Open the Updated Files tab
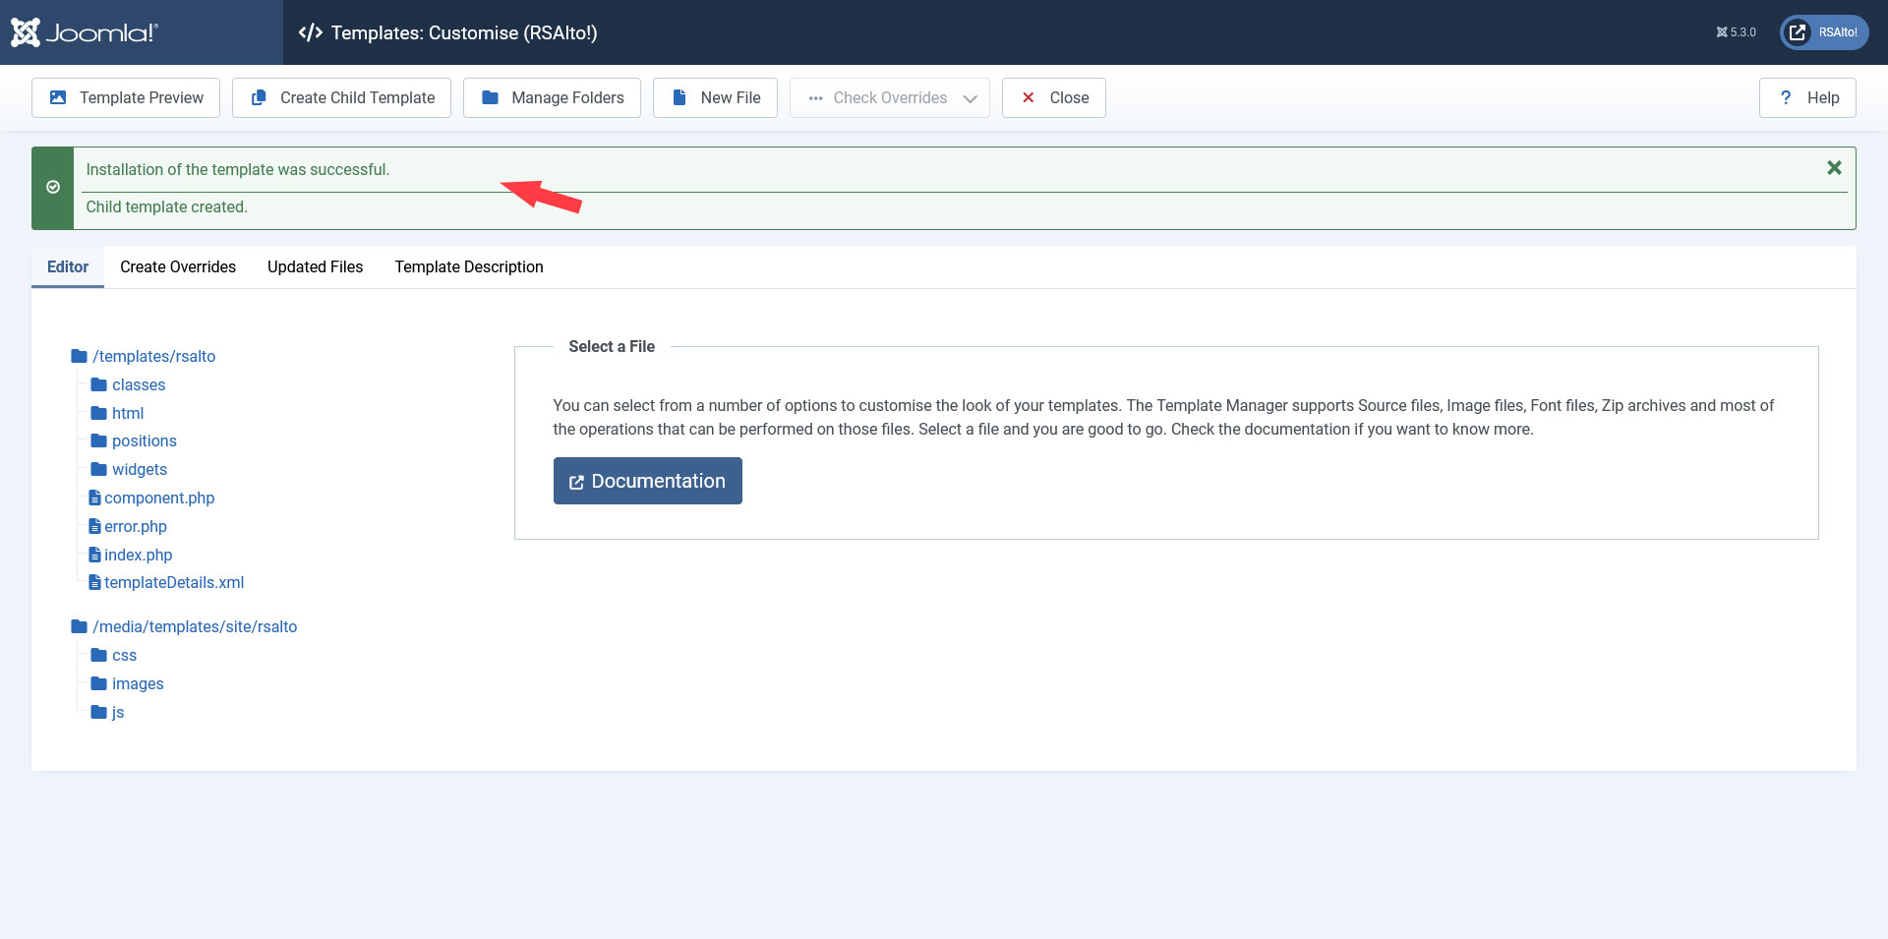The height and width of the screenshot is (939, 1888). (316, 266)
